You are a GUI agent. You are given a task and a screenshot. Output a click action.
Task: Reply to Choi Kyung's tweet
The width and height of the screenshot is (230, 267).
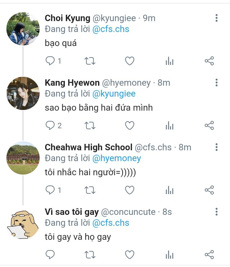[x=50, y=61]
